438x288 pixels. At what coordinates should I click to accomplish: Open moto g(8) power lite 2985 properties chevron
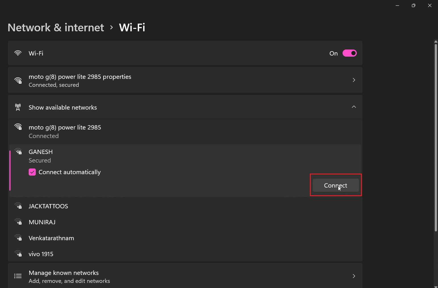point(354,80)
